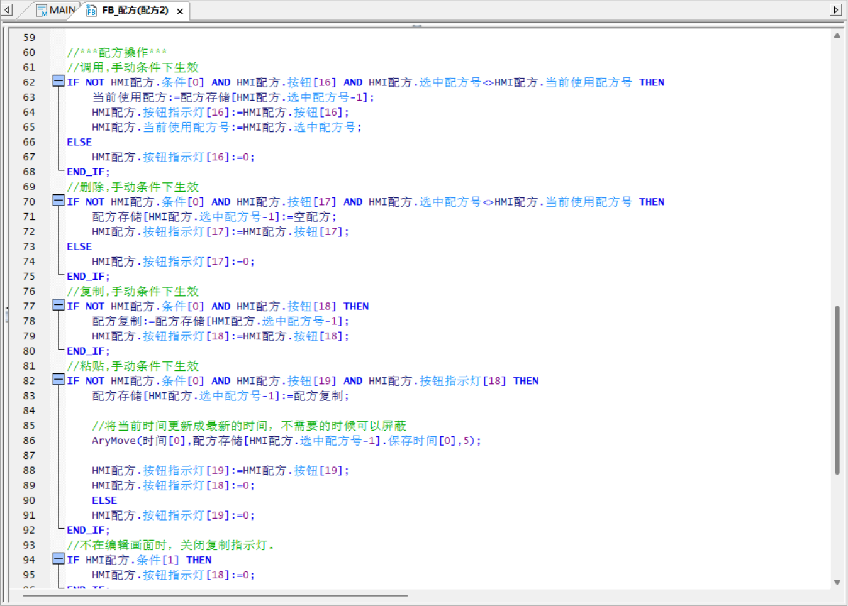848x606 pixels.
Task: Collapse the IF block at line 62
Action: [59, 81]
